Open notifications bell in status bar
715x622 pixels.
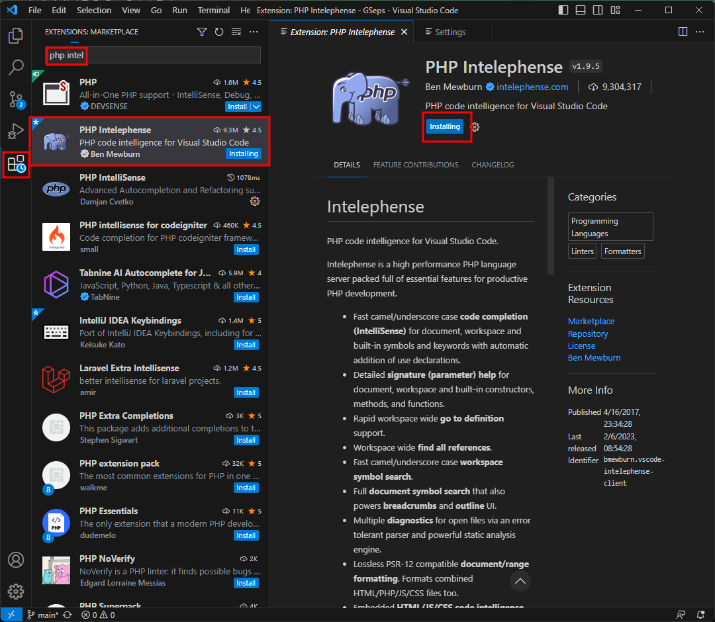701,615
